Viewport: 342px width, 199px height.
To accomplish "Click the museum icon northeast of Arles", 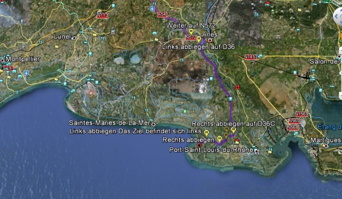I will pyautogui.click(x=278, y=38).
